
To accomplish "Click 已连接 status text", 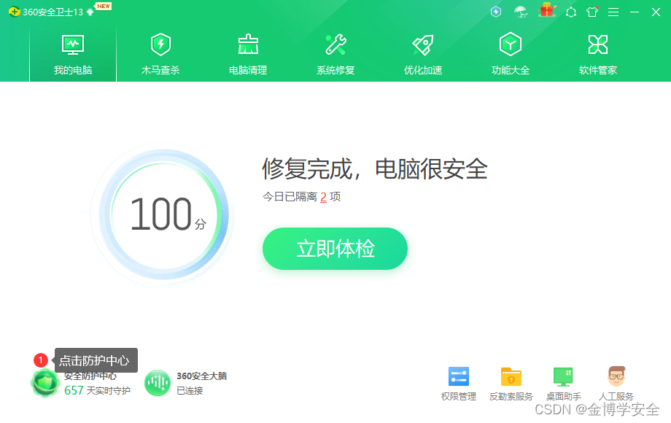I will pyautogui.click(x=190, y=390).
